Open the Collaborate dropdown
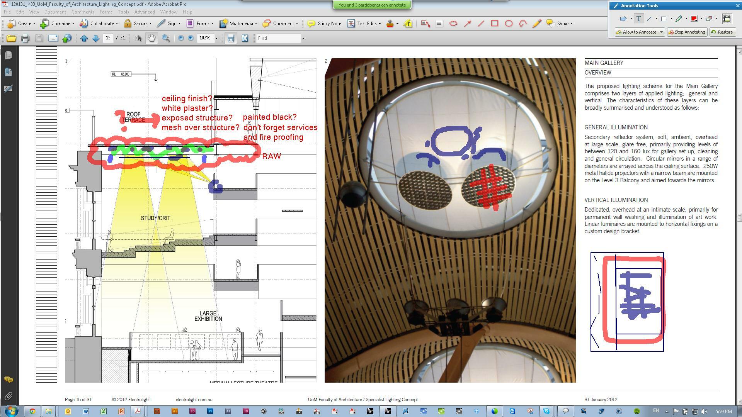 [x=99, y=24]
